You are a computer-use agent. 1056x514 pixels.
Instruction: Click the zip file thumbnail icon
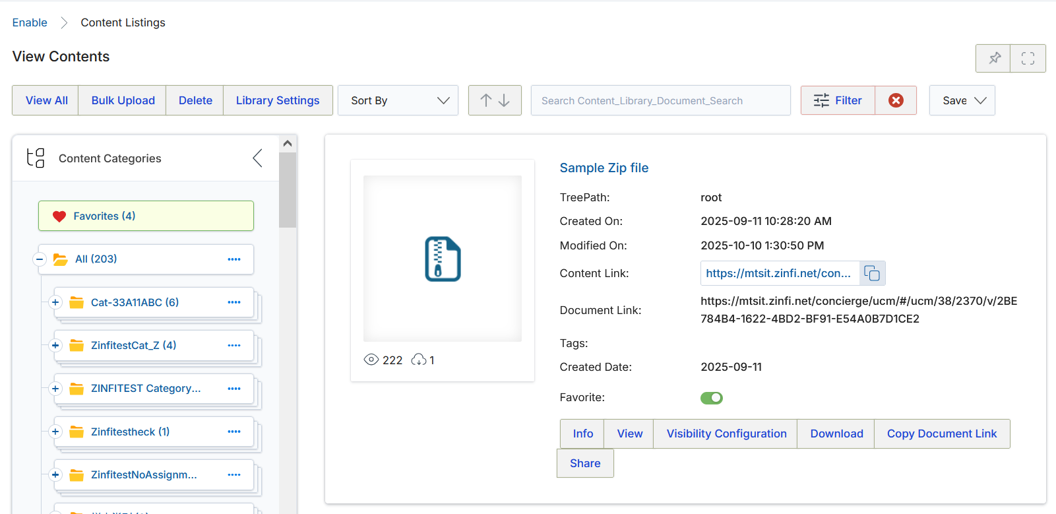tap(443, 259)
